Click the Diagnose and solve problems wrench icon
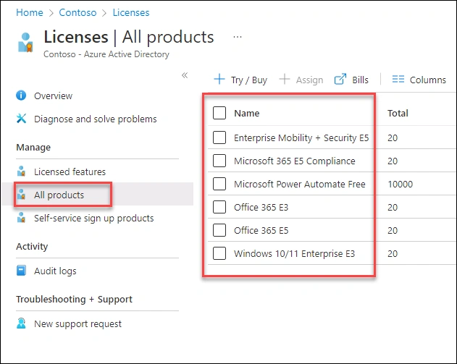457x364 pixels. tap(21, 119)
